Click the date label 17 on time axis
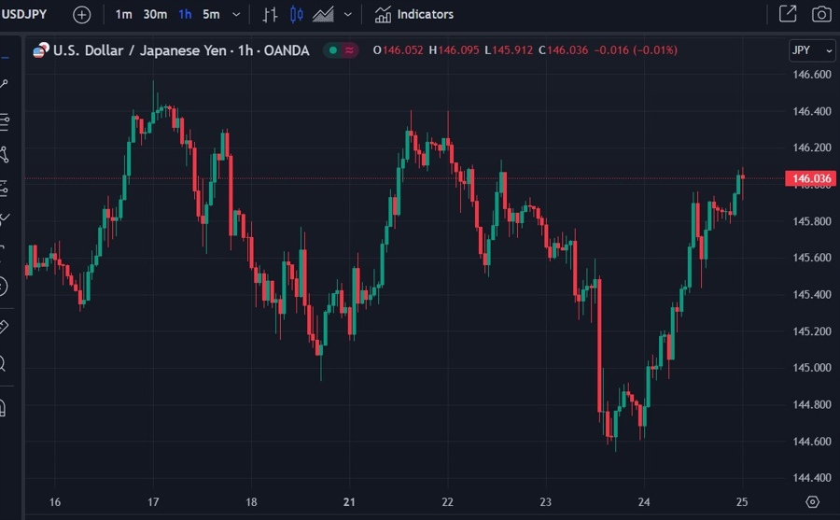This screenshot has height=520, width=840. 153,502
